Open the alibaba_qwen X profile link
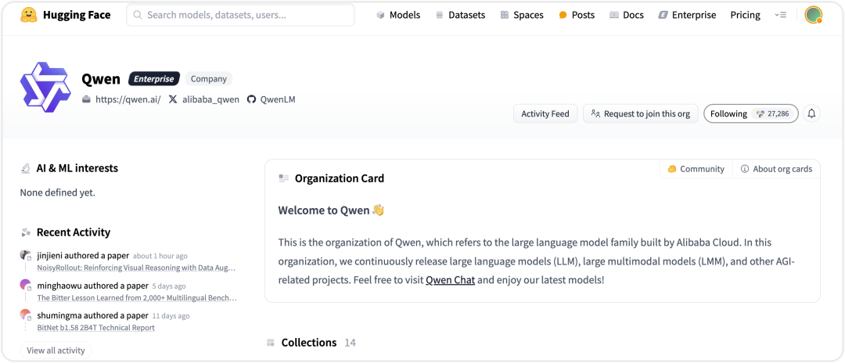845x363 pixels. [210, 99]
